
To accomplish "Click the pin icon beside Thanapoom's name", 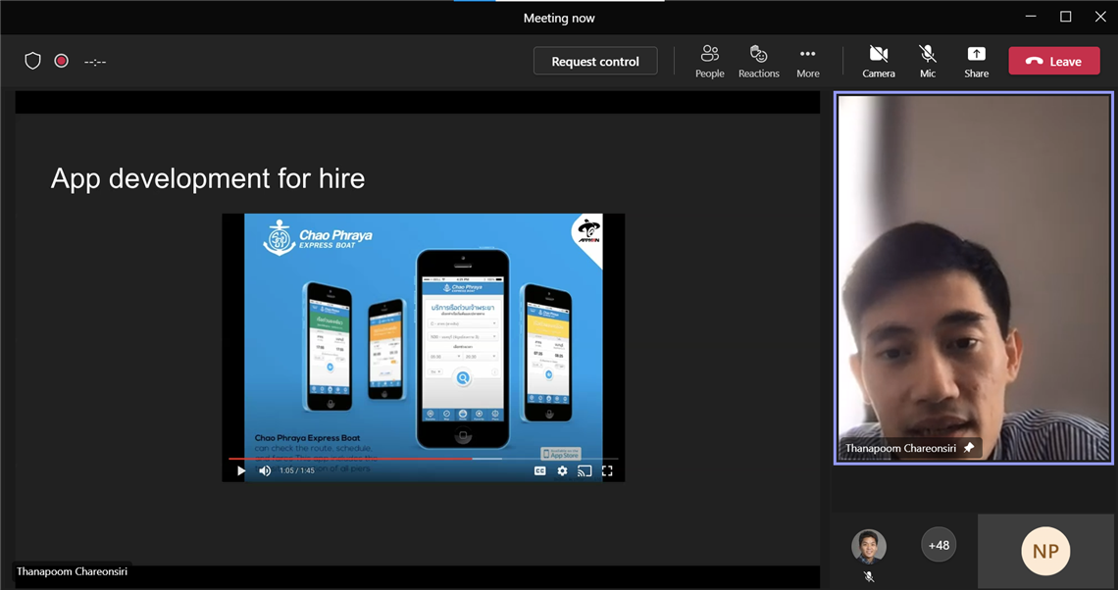I will 969,448.
